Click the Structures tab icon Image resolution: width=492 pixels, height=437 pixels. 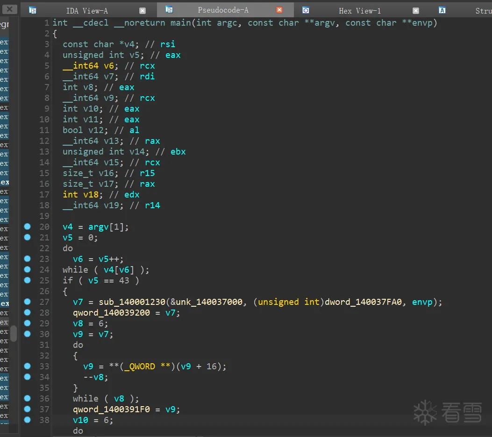[442, 10]
